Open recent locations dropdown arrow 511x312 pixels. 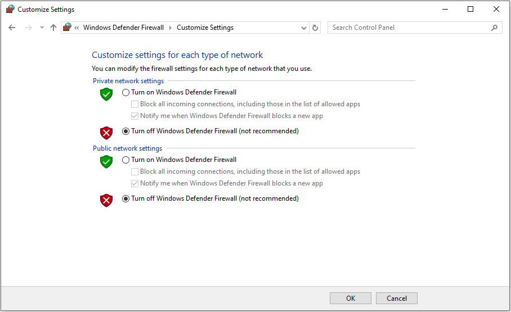pos(42,28)
